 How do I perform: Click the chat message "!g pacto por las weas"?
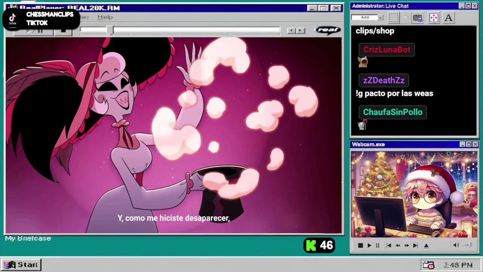pos(394,93)
